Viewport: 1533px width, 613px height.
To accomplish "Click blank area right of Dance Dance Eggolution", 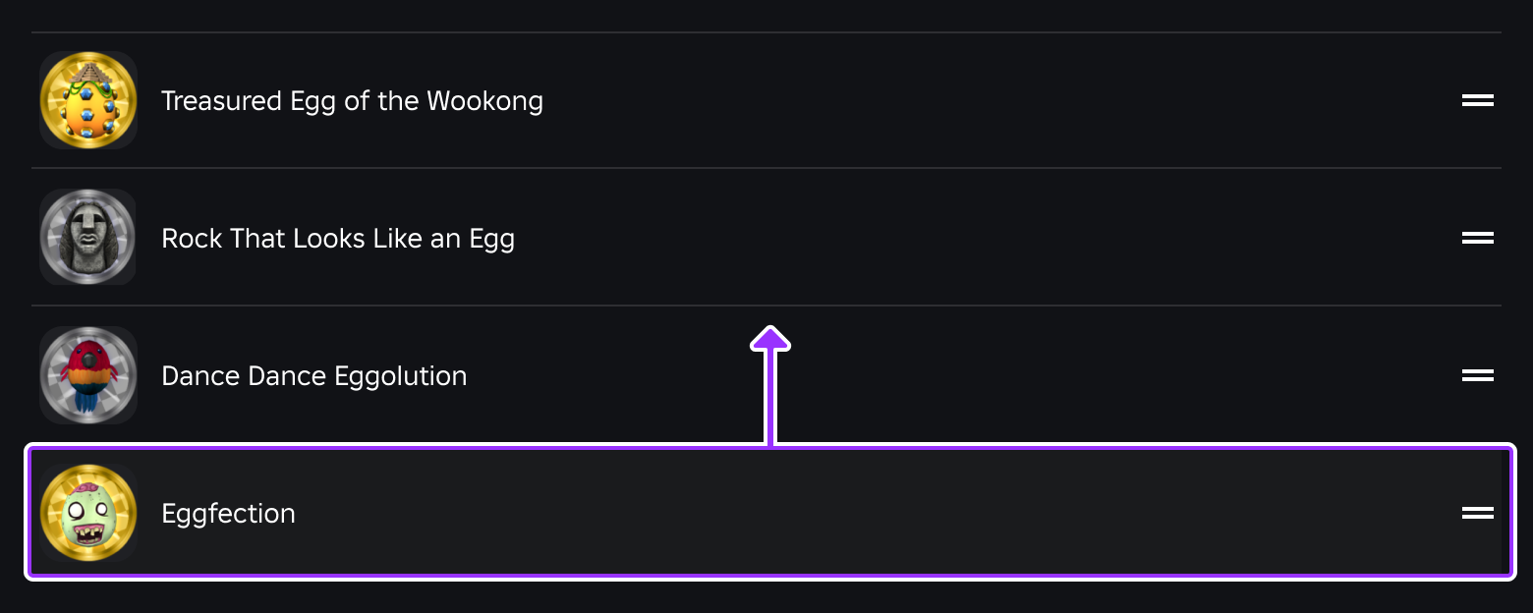I will [1081, 375].
